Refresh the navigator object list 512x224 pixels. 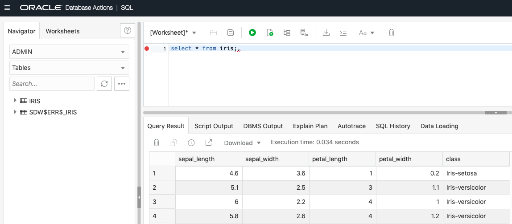tap(104, 84)
